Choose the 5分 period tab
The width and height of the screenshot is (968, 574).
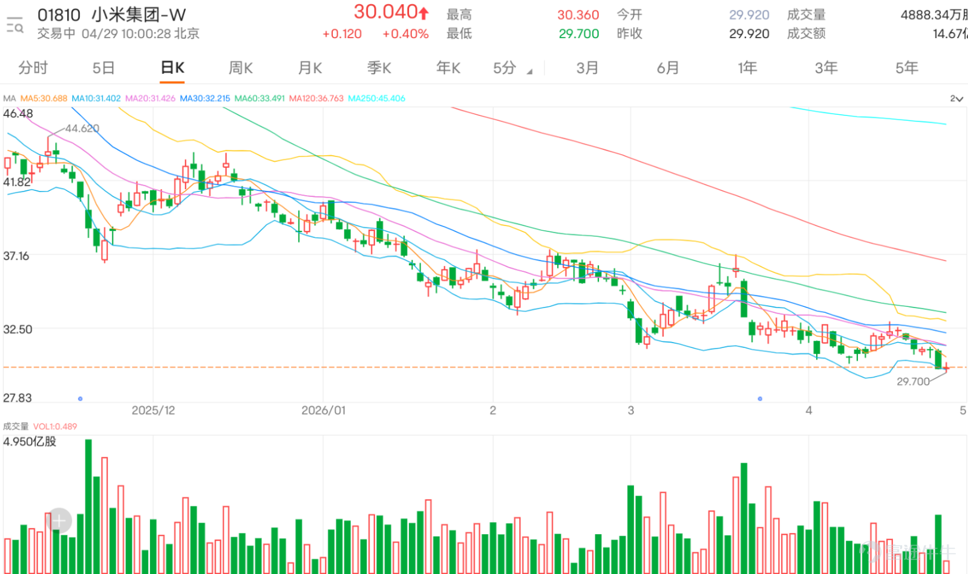505,68
